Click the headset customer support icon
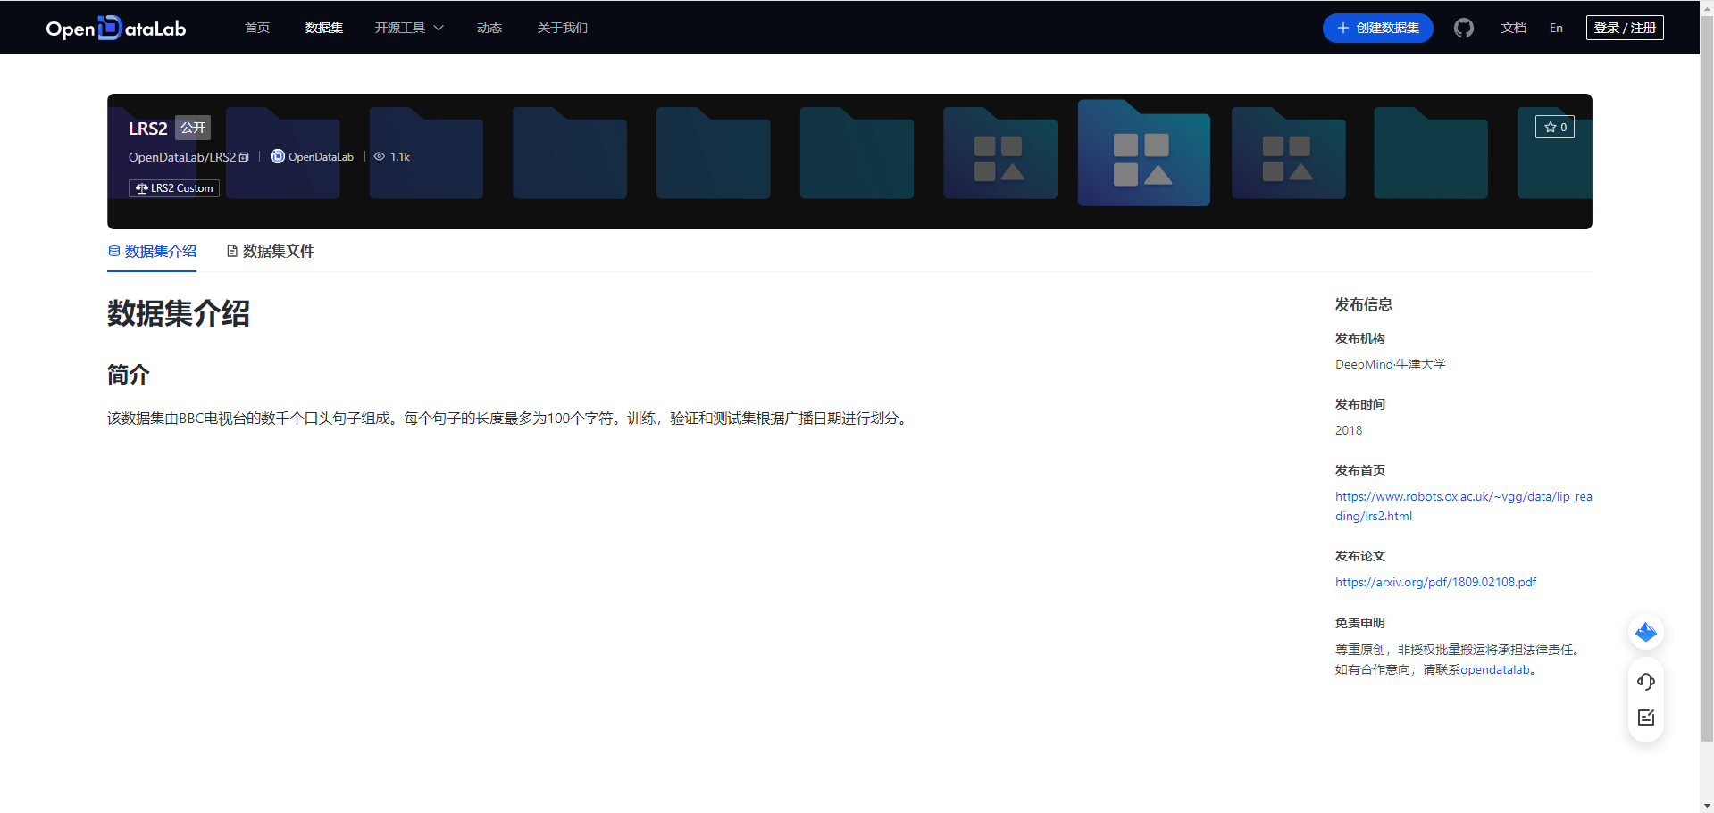This screenshot has height=813, width=1714. [x=1646, y=681]
